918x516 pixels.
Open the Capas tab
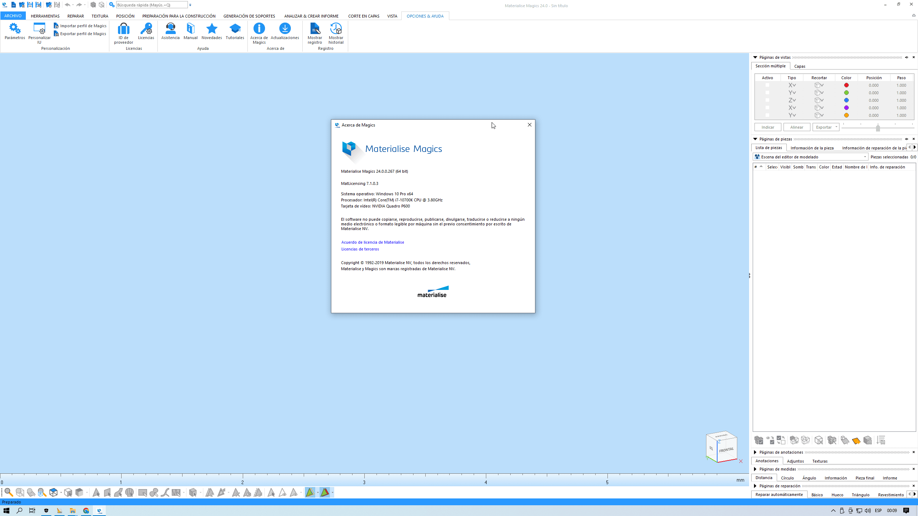coord(799,66)
